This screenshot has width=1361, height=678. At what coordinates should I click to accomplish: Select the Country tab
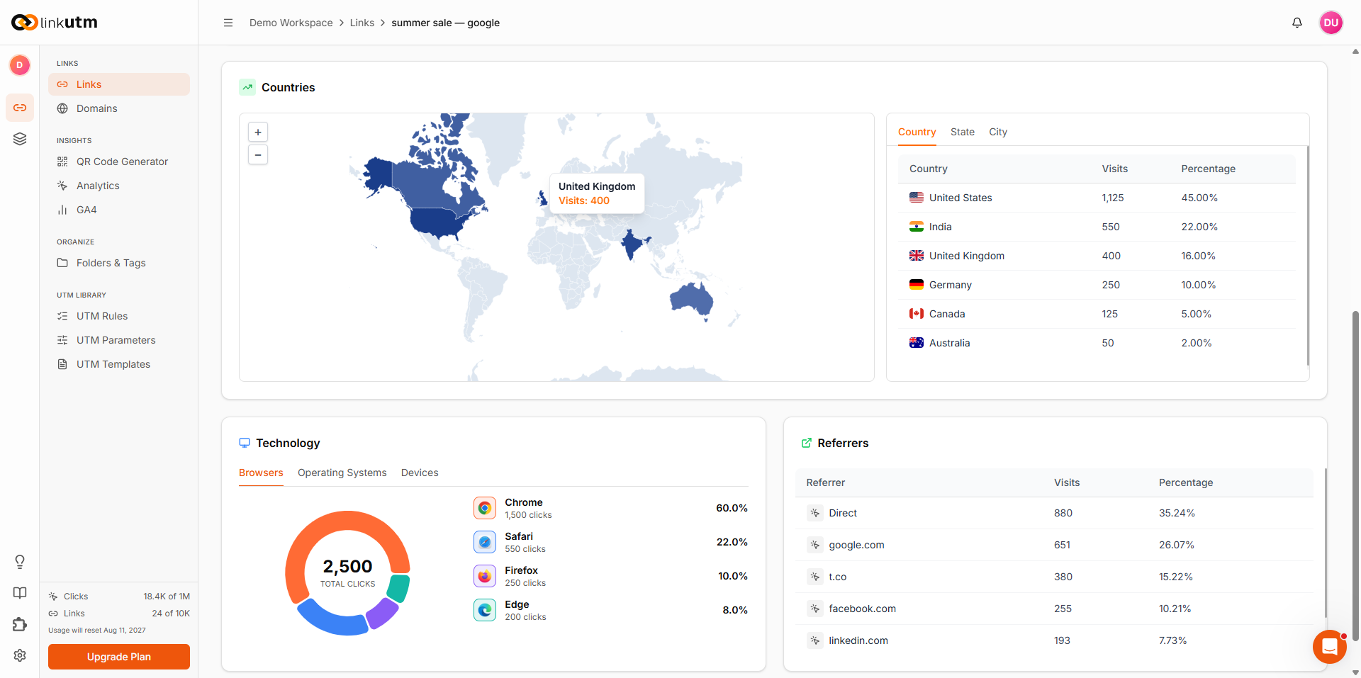pyautogui.click(x=917, y=132)
